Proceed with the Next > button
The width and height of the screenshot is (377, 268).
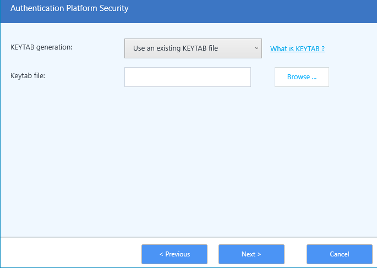(251, 254)
